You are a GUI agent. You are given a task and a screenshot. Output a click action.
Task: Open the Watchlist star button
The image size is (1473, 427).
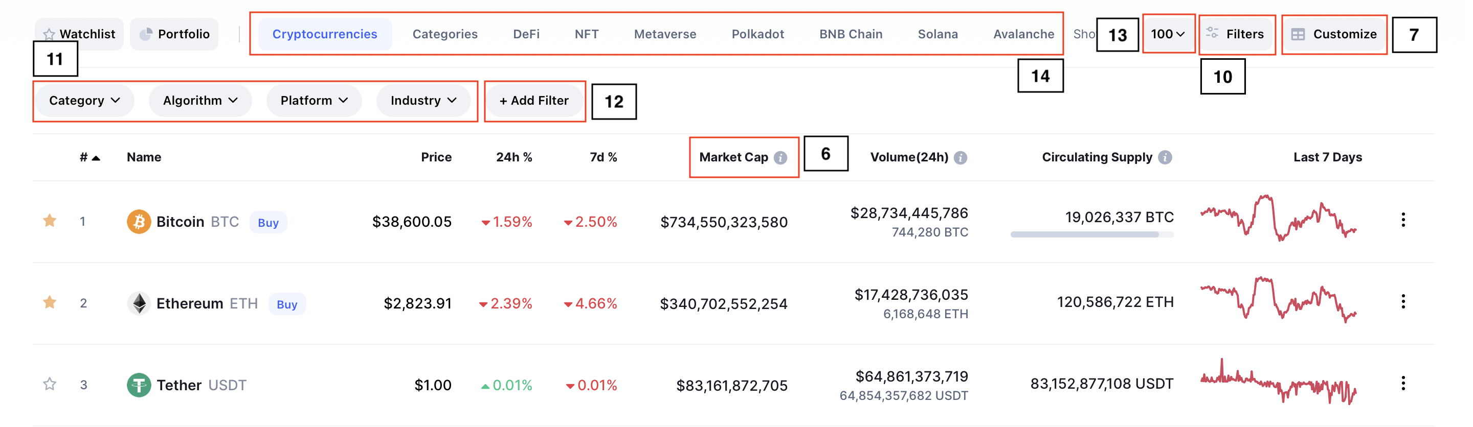click(79, 34)
